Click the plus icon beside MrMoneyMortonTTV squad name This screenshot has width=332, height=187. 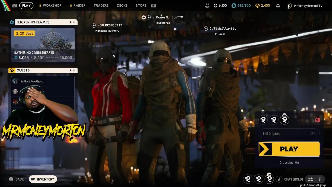(x=149, y=17)
